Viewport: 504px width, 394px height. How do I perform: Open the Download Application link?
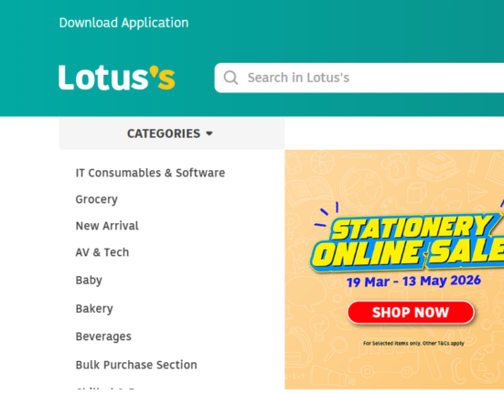click(x=123, y=23)
